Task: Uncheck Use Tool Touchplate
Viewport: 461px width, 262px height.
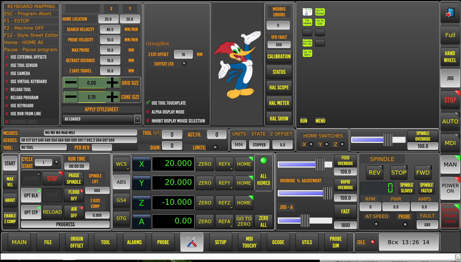Action: 166,103
